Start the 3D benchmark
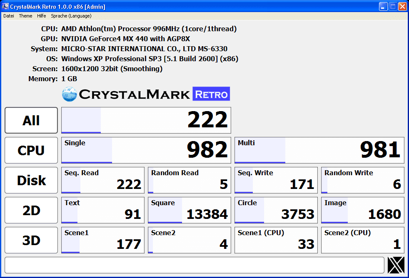Image resolution: width=409 pixels, height=278 pixels. [x=31, y=240]
